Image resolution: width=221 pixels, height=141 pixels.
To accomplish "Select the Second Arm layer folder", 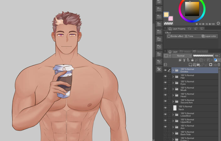I will 194,101.
